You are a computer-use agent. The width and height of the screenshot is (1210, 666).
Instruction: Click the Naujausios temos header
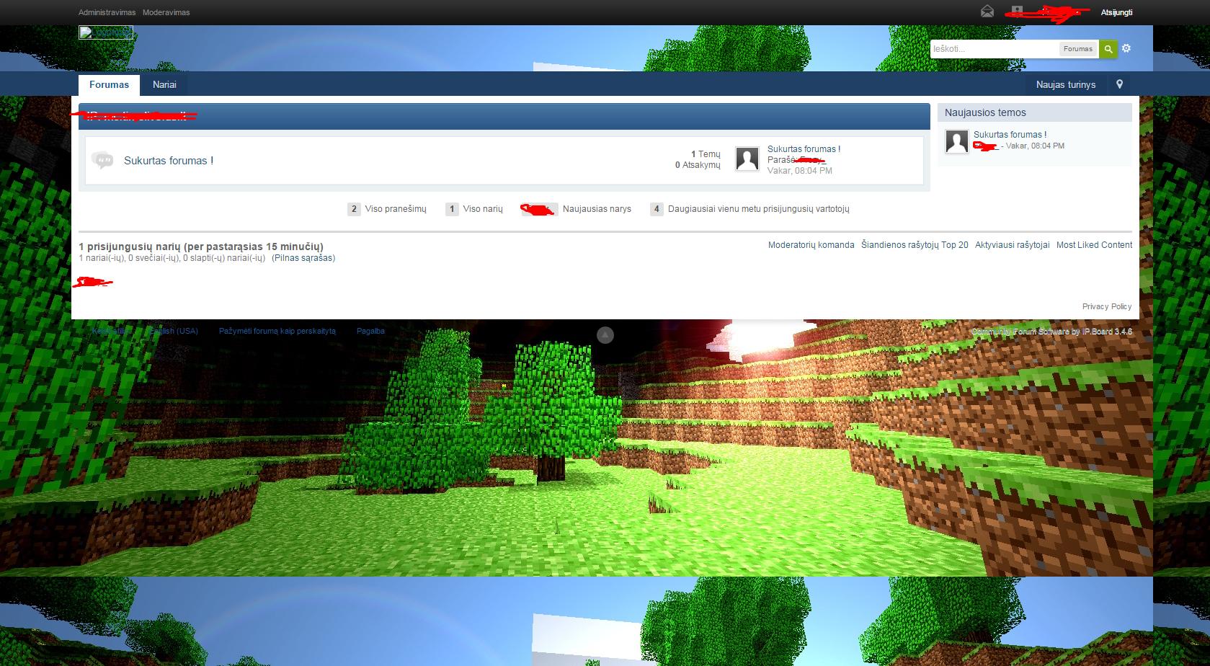click(x=1034, y=112)
